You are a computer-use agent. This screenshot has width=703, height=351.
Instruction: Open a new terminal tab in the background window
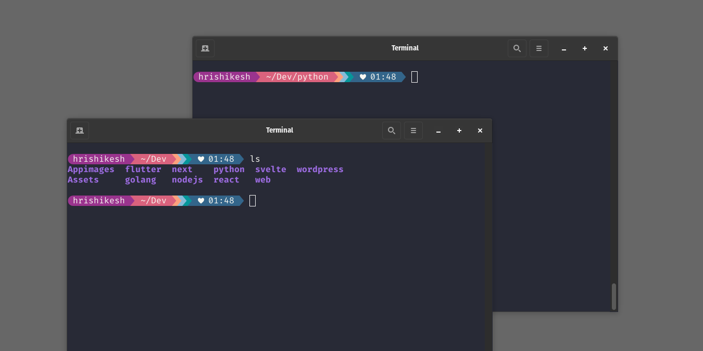pyautogui.click(x=205, y=48)
